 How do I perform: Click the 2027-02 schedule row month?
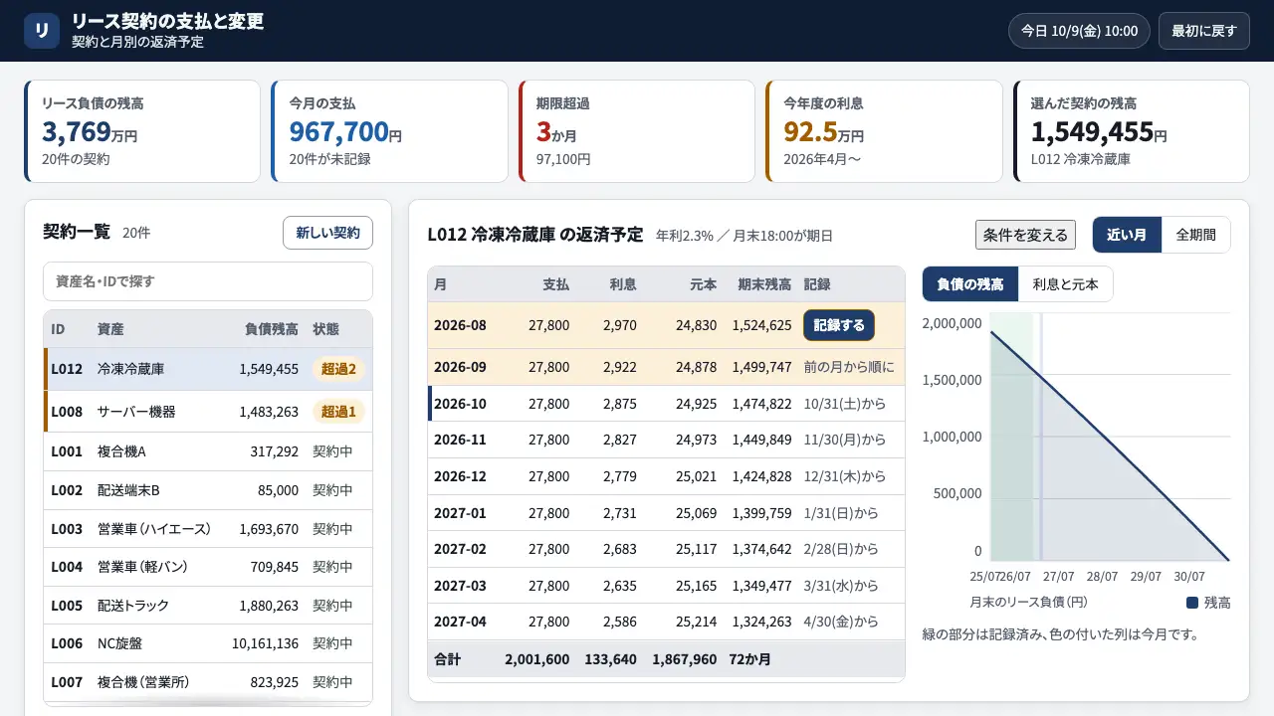[460, 550]
